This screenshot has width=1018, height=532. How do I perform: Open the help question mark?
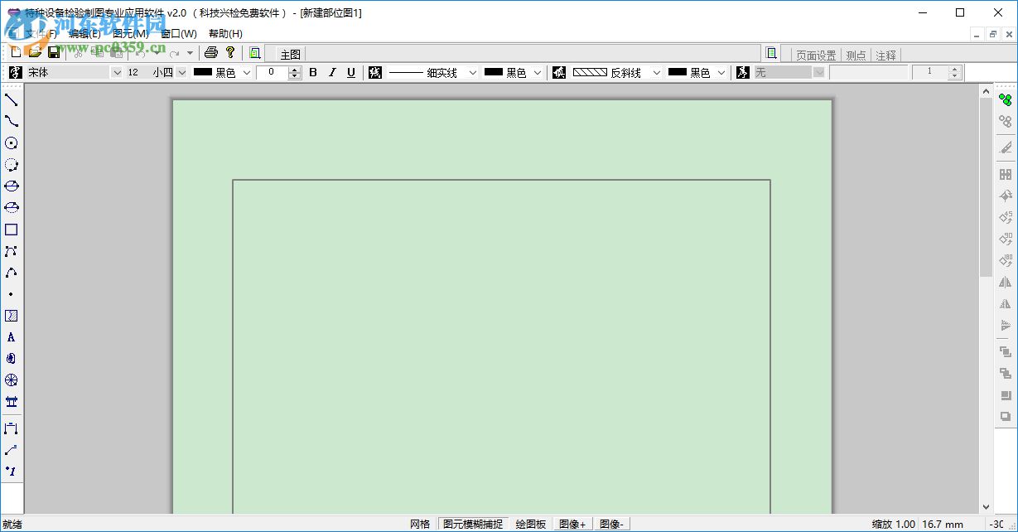[230, 52]
